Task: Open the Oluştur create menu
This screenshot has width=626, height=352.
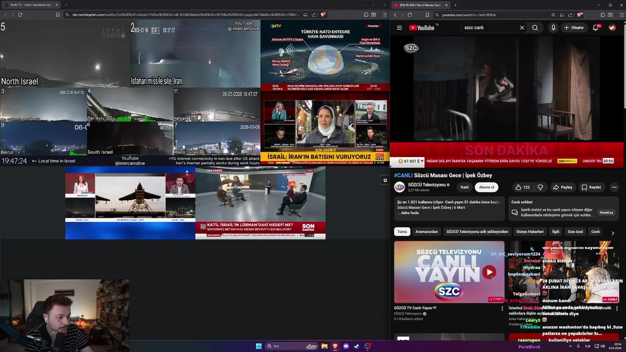Action: [x=574, y=28]
